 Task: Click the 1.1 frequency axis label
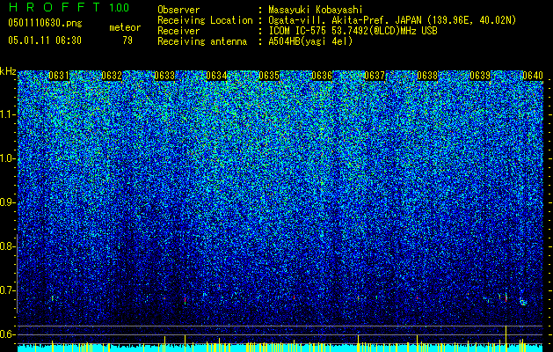[x=6, y=114]
